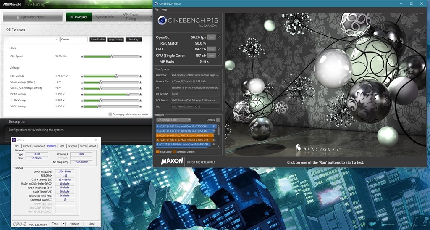Decrease CPU Speed with the minus button

tap(82, 56)
